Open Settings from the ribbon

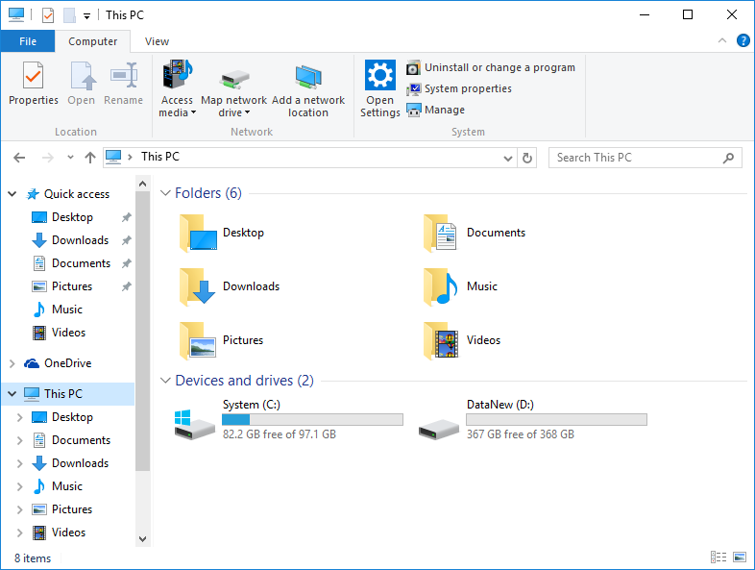tap(380, 88)
